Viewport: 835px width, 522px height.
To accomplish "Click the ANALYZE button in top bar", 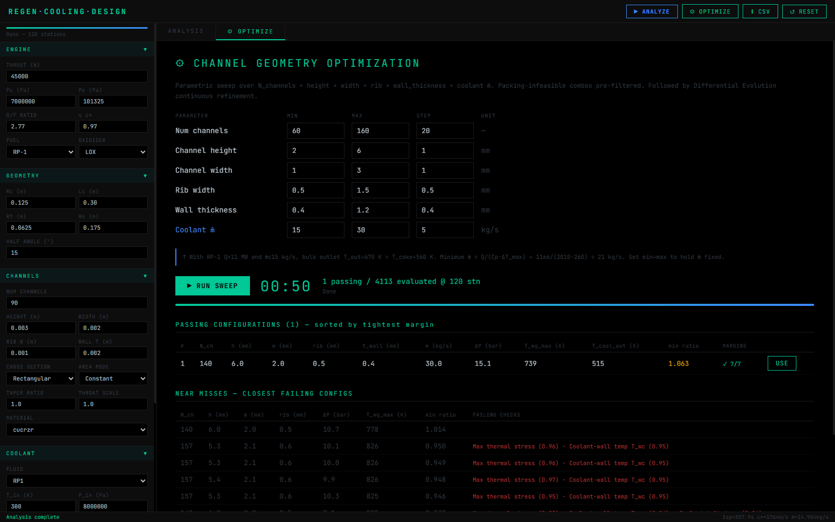I will tap(652, 11).
